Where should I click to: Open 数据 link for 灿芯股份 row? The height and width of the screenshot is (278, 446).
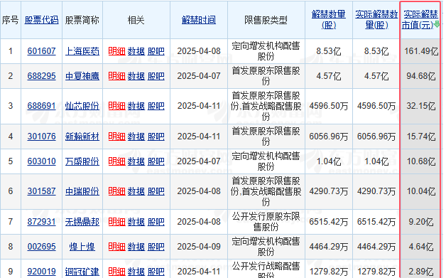[136, 106]
